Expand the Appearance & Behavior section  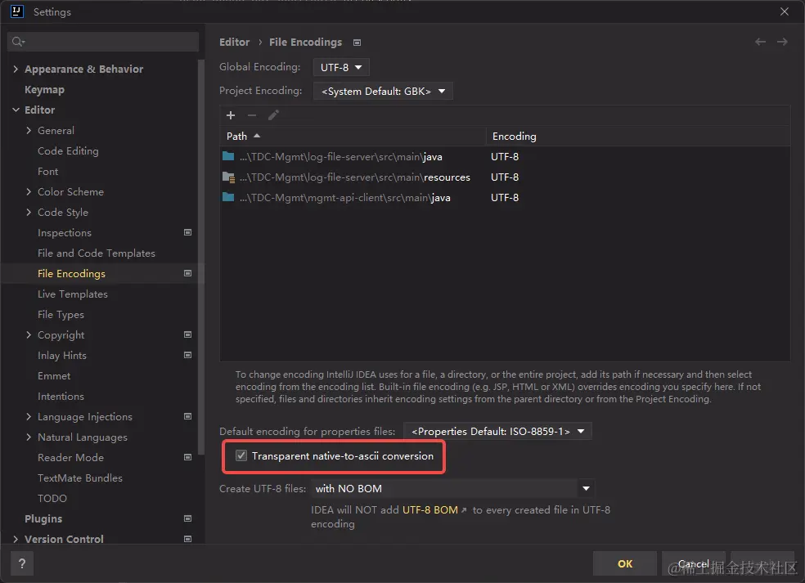(15, 69)
